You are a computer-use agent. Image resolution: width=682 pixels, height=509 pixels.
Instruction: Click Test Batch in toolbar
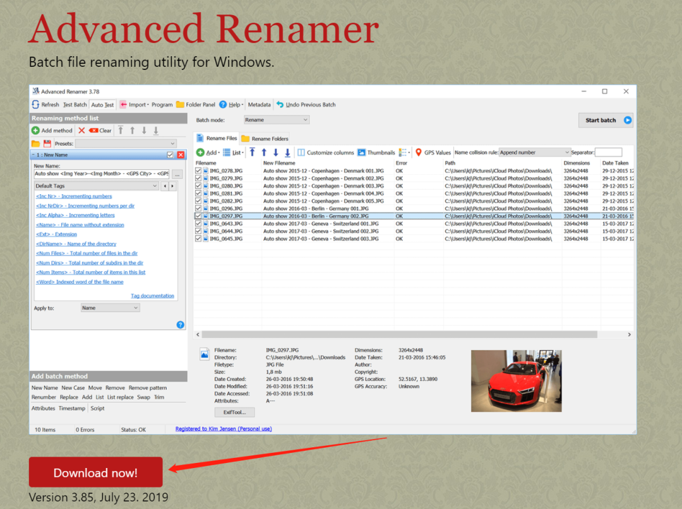pyautogui.click(x=75, y=105)
